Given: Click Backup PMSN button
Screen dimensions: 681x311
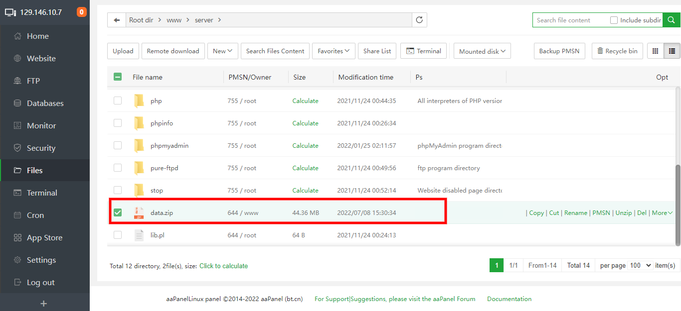Looking at the screenshot, I should click(x=559, y=51).
